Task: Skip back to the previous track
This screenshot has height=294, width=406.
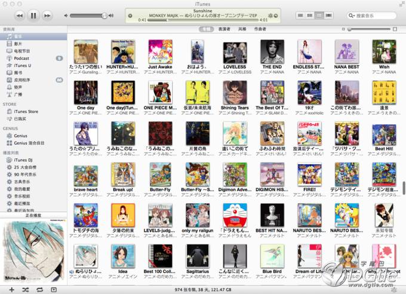Action: tap(20, 16)
